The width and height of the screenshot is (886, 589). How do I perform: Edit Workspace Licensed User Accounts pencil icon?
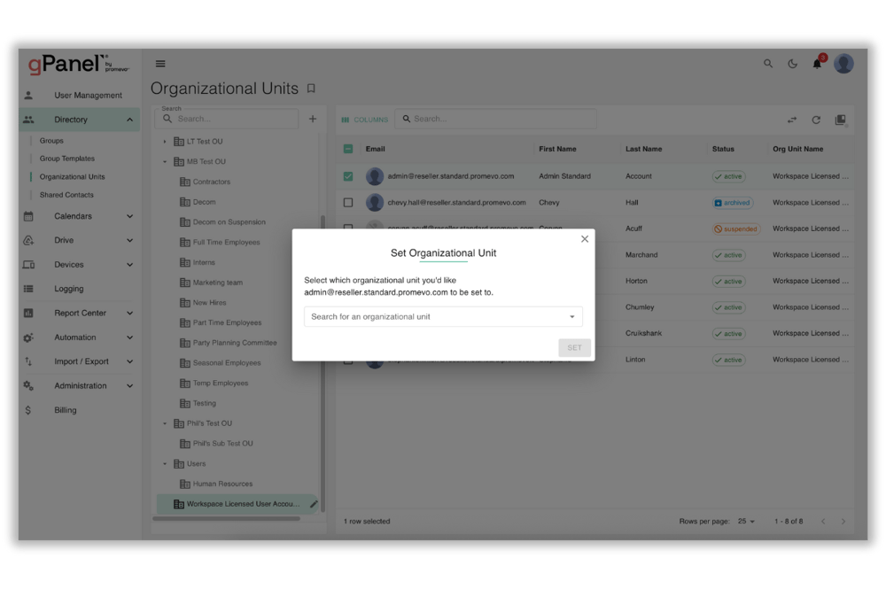(314, 504)
